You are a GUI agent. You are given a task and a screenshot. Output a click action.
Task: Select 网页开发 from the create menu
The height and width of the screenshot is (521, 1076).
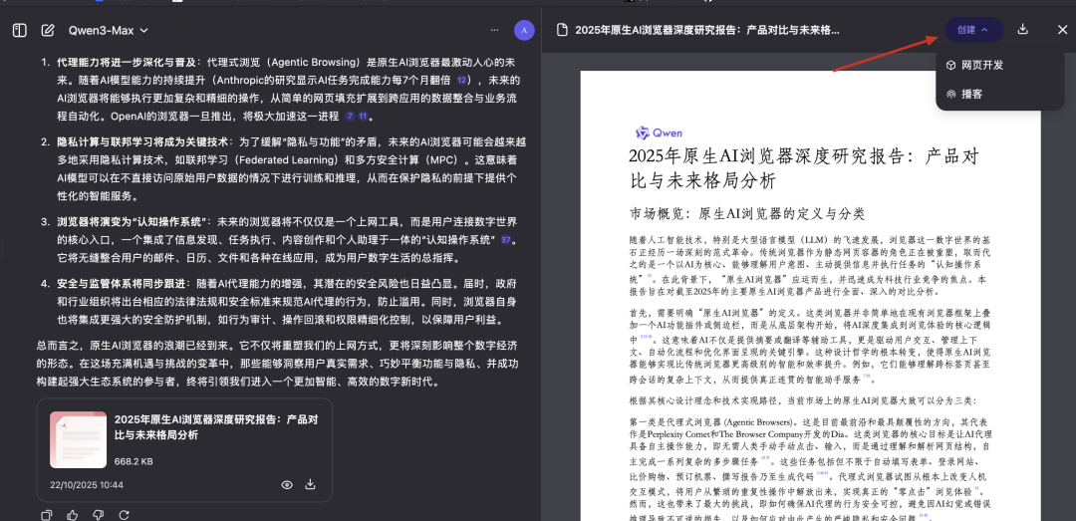[x=981, y=65]
